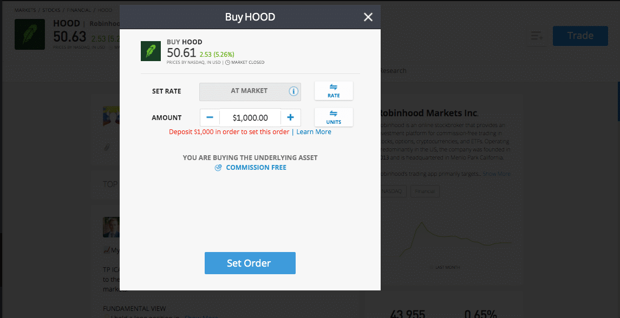The height and width of the screenshot is (318, 620).
Task: Click the market closed clock icon
Action: 228,62
